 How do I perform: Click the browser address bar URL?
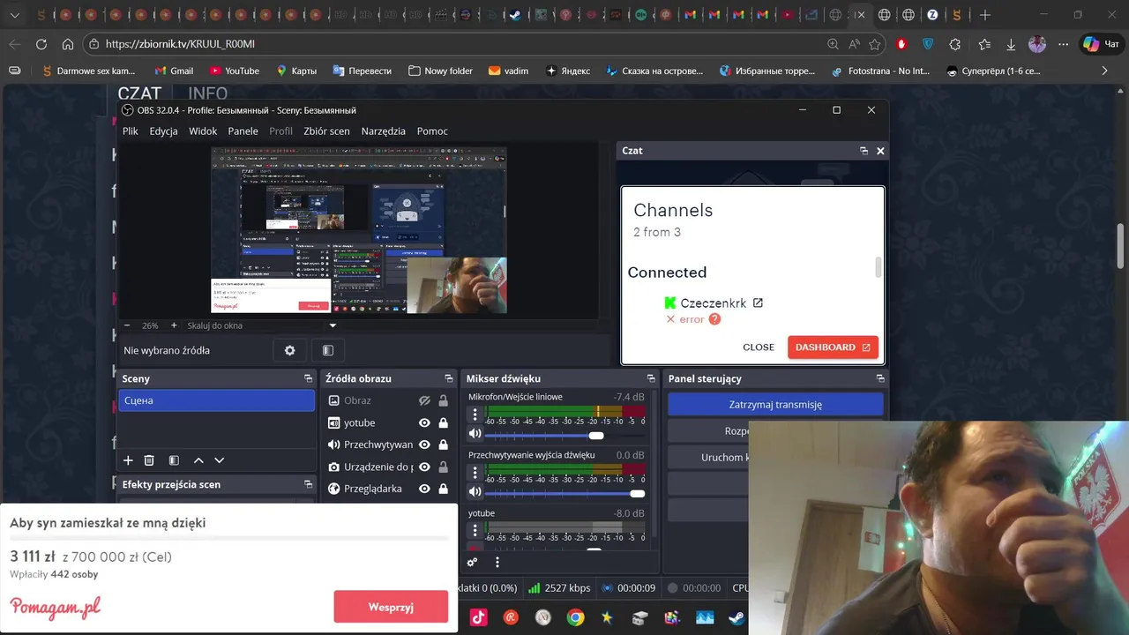tap(180, 44)
